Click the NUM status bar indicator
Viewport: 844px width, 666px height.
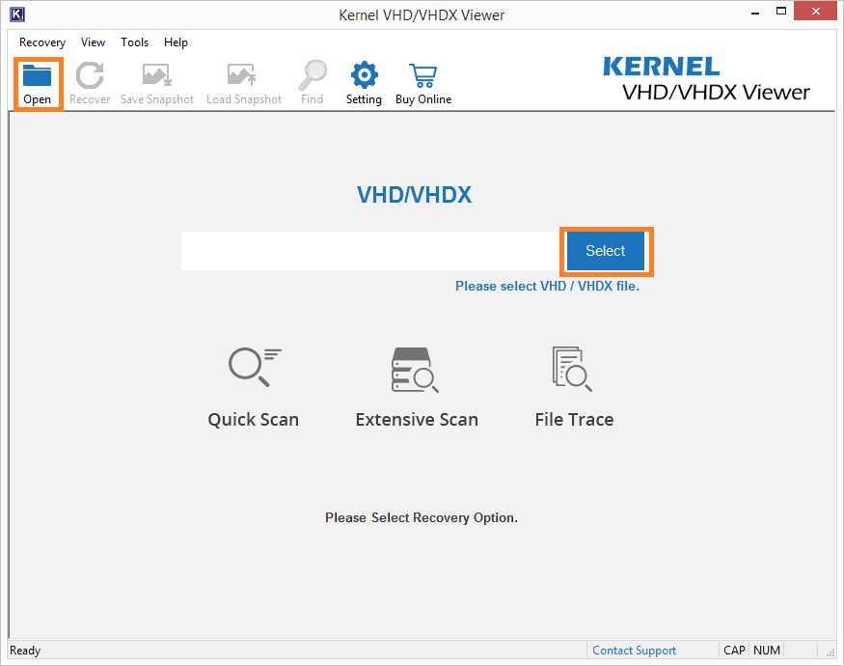tap(767, 651)
